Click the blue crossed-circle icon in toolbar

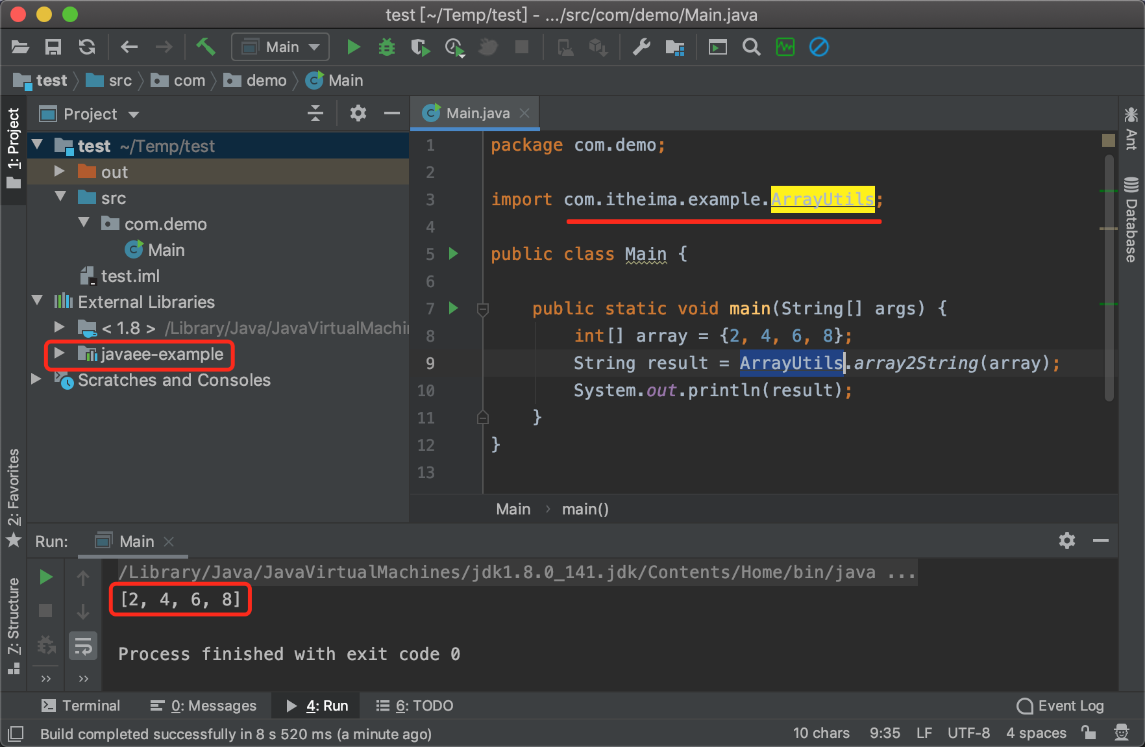click(x=819, y=47)
